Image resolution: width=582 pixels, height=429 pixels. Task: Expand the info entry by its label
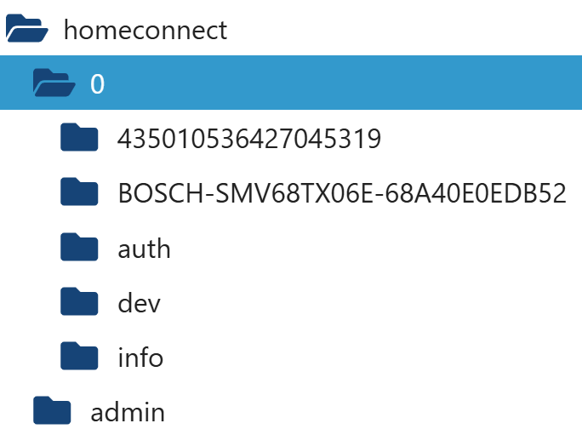point(140,357)
